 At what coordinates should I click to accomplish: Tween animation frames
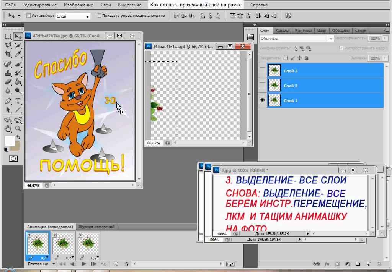105,264
